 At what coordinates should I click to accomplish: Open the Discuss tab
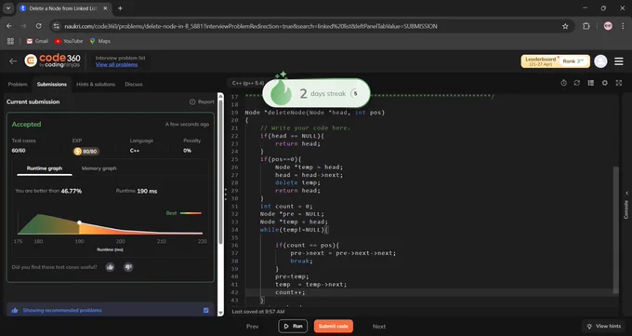coord(134,84)
